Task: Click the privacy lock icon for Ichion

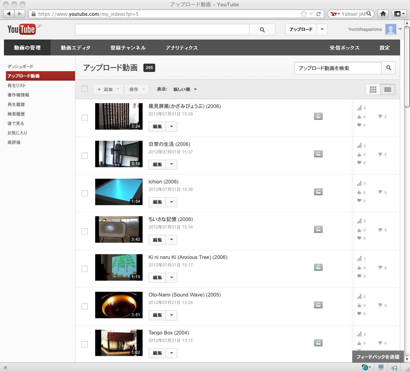Action: point(318,192)
